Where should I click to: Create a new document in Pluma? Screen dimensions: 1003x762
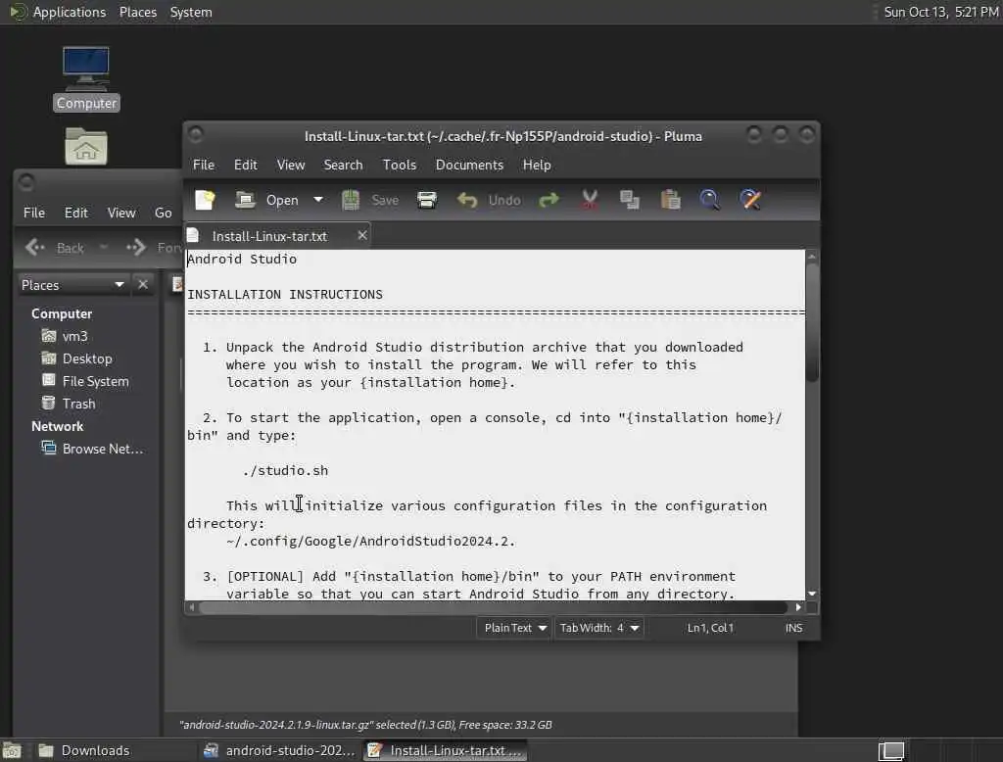pyautogui.click(x=205, y=200)
